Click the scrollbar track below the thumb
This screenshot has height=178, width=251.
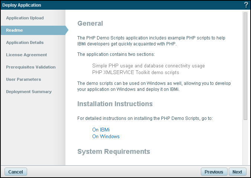[245, 142]
